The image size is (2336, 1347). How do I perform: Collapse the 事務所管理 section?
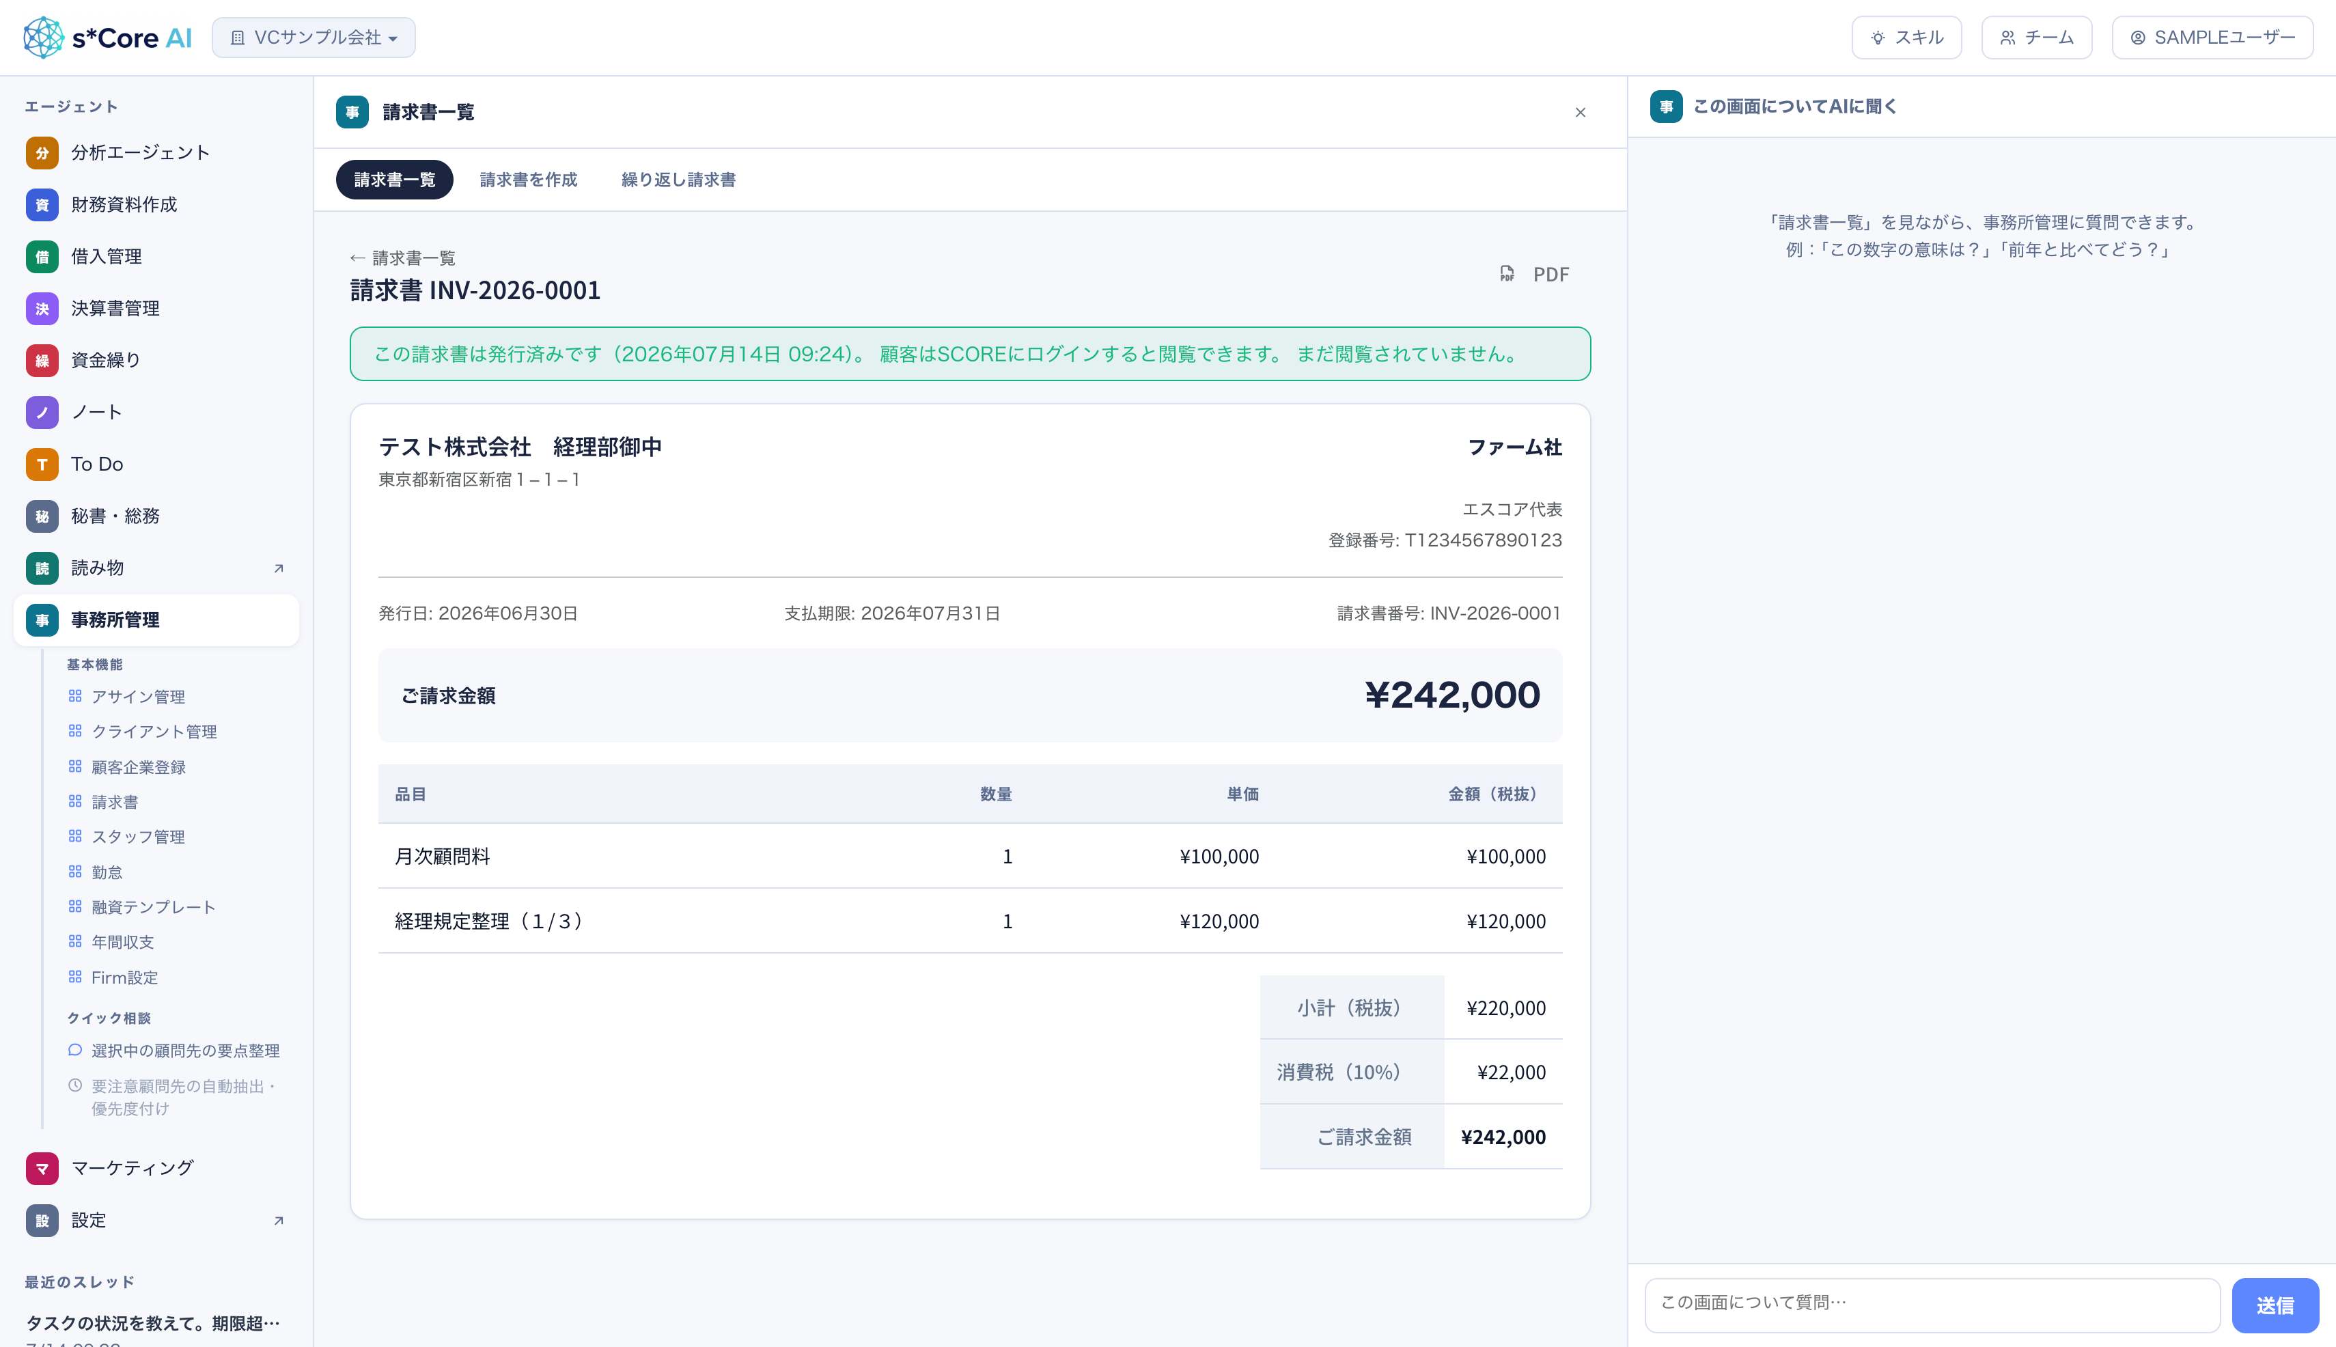[156, 620]
